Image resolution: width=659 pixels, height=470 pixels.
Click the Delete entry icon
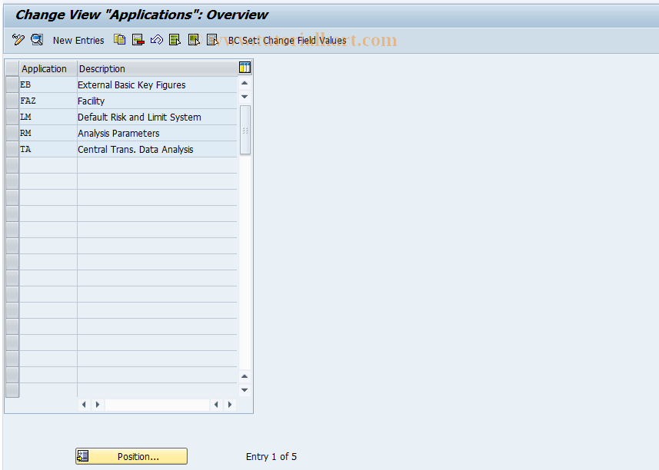[x=138, y=40]
